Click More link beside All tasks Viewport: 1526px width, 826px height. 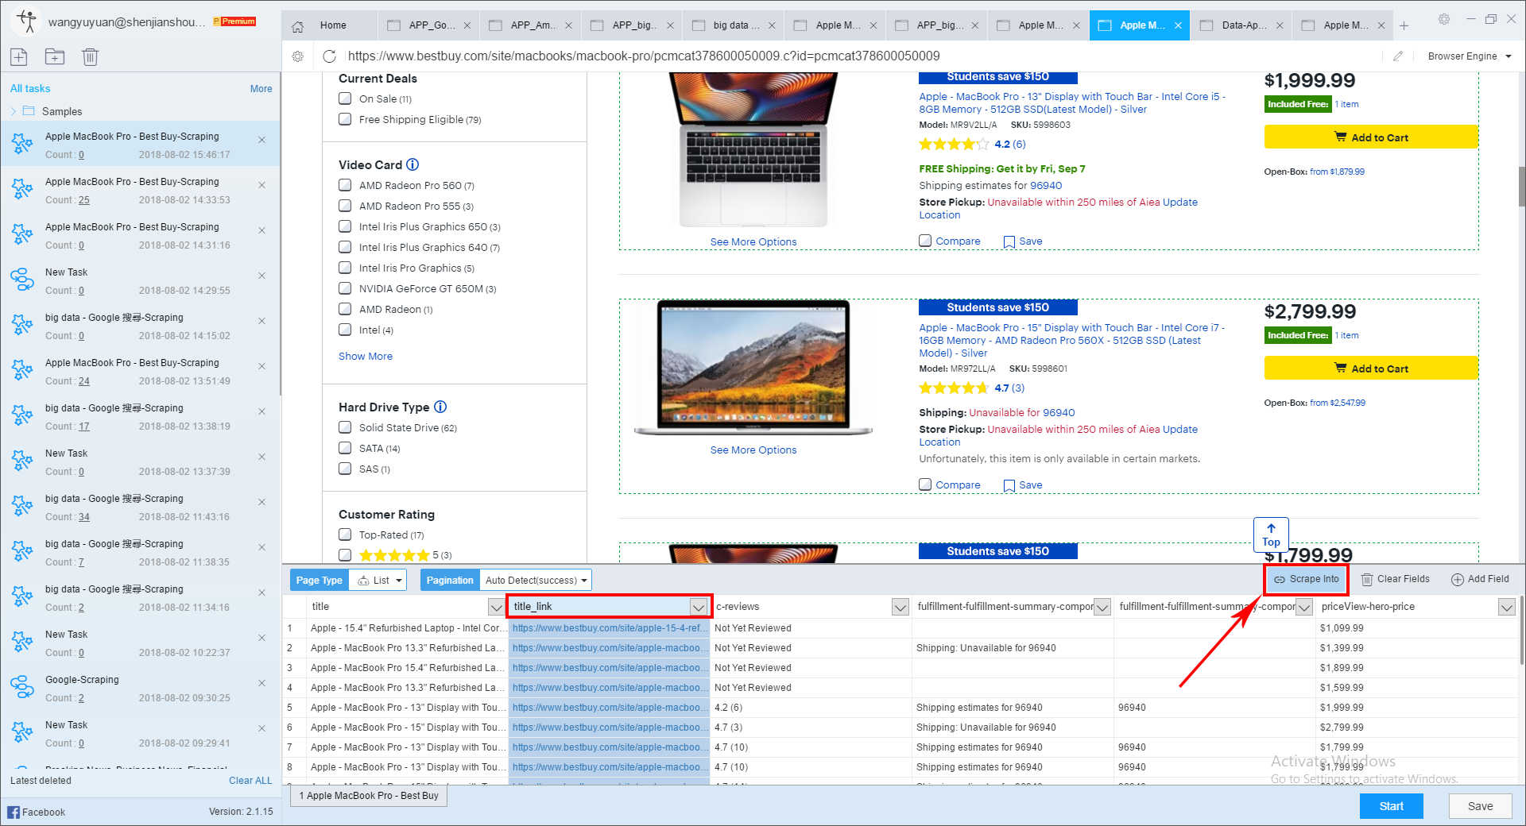tap(261, 89)
